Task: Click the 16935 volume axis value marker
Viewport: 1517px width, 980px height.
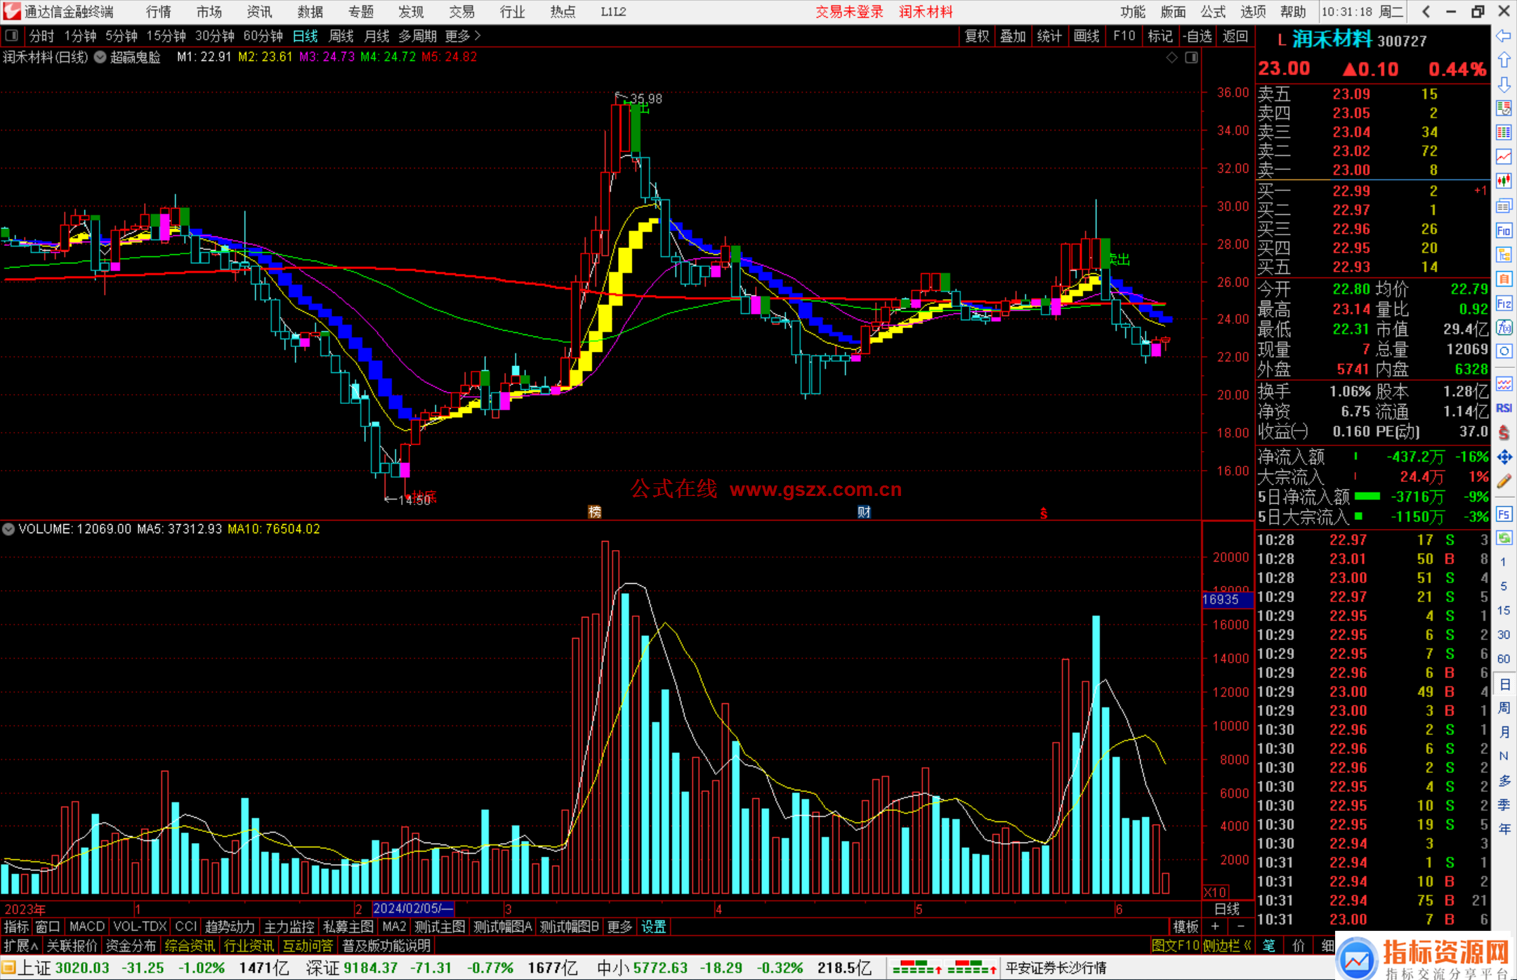Action: (x=1227, y=599)
